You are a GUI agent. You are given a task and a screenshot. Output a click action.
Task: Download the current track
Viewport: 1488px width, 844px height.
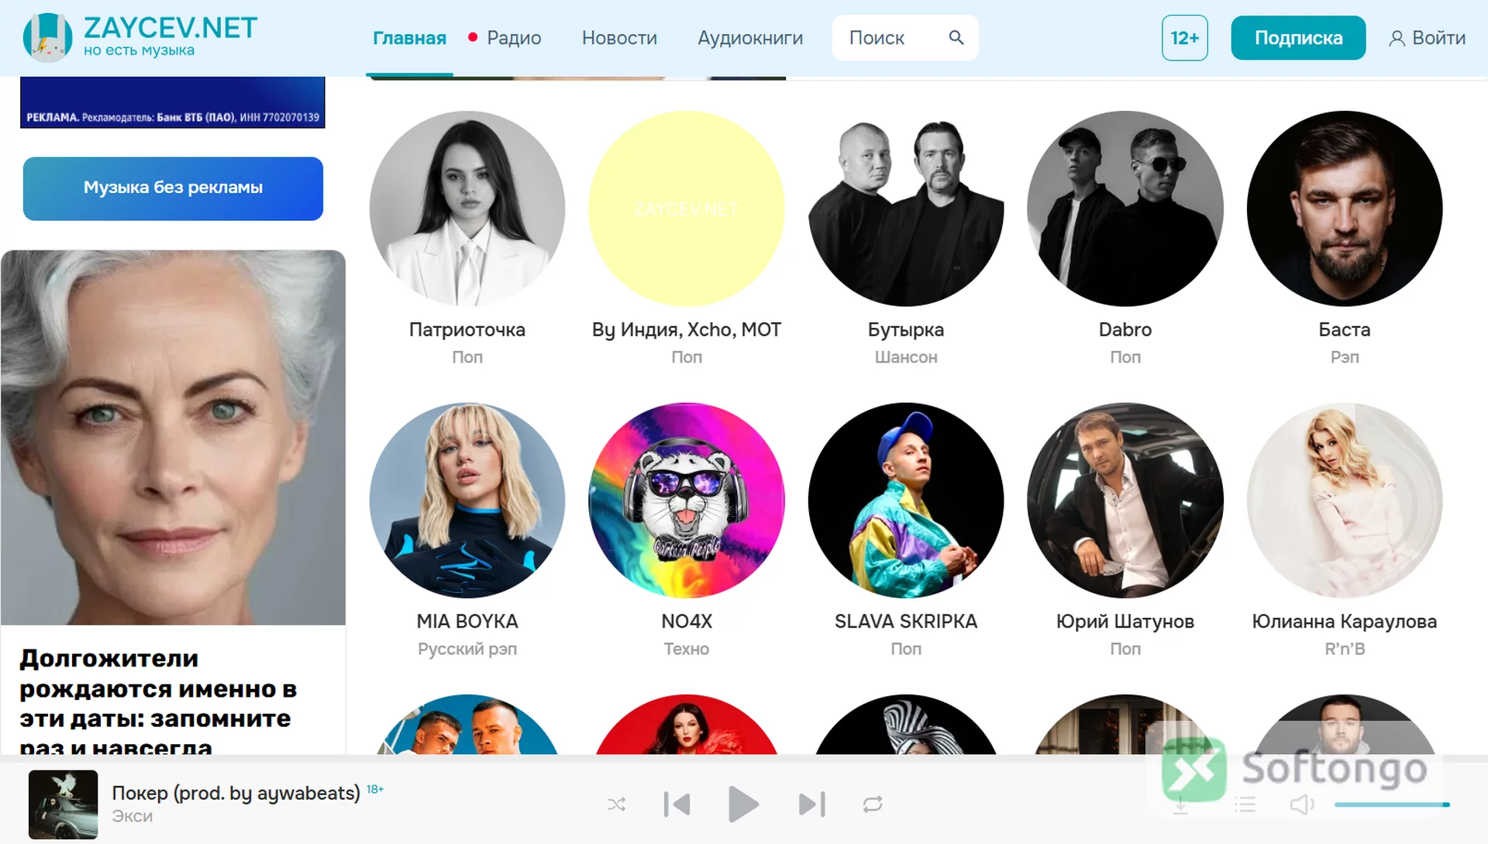coord(1180,804)
